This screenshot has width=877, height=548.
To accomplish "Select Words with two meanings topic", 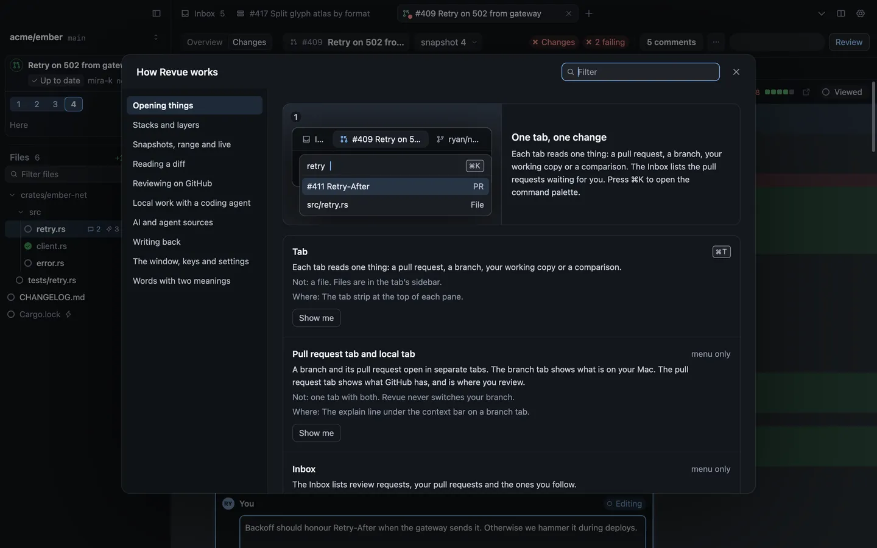I will 194,281.
